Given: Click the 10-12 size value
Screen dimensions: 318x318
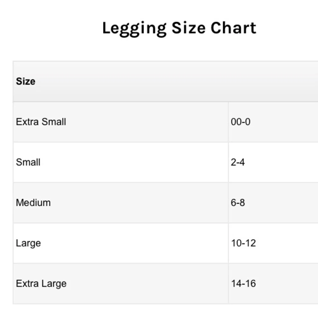Looking at the screenshot, I should coord(243,243).
